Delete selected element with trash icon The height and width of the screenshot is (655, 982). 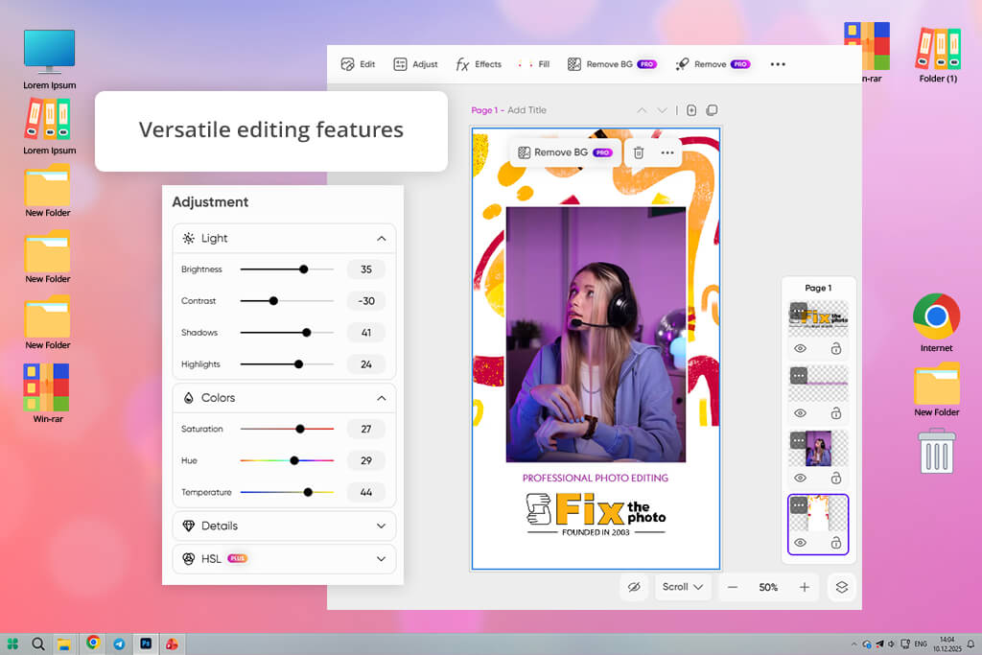tap(638, 152)
